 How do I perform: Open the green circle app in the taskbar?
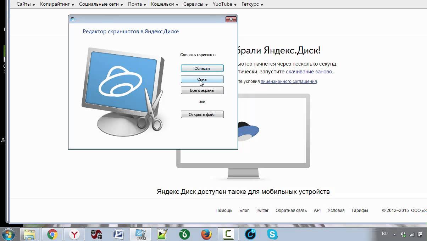pyautogui.click(x=184, y=234)
